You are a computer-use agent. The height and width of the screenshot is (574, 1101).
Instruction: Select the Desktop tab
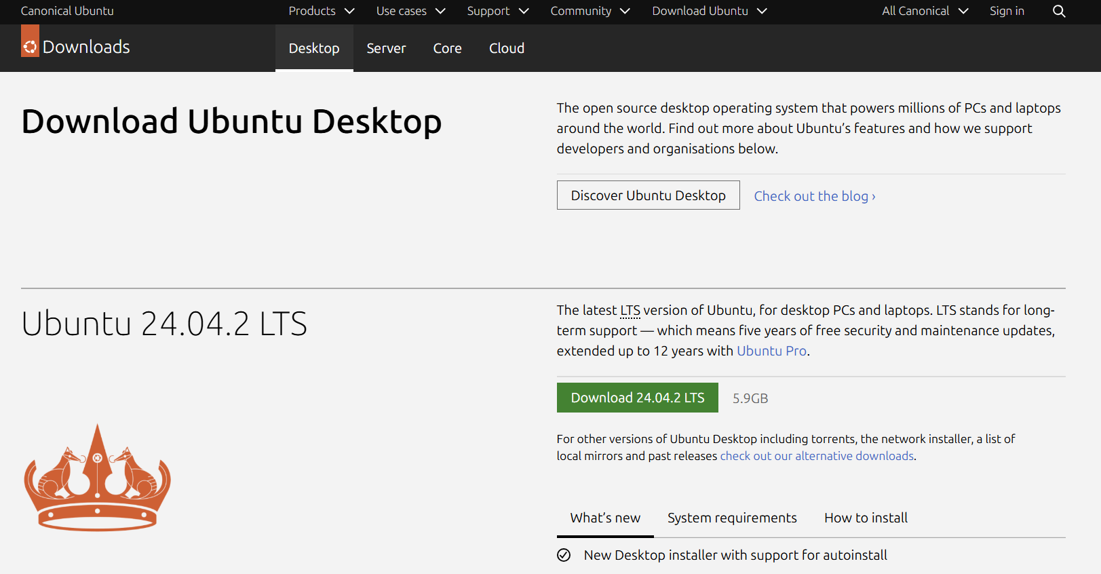pyautogui.click(x=314, y=48)
